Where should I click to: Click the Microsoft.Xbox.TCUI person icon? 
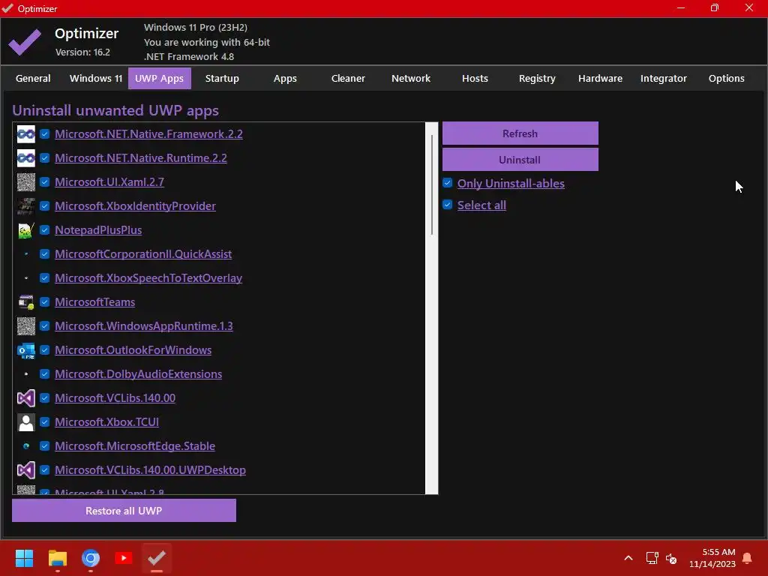pos(26,422)
